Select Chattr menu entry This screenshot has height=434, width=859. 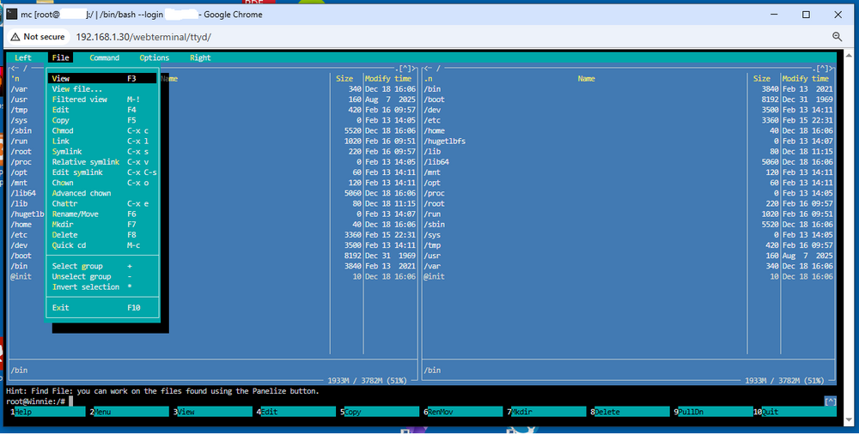(102, 203)
